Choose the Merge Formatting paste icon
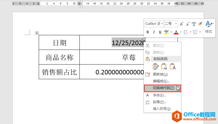This screenshot has width=218, height=124. click(x=164, y=67)
